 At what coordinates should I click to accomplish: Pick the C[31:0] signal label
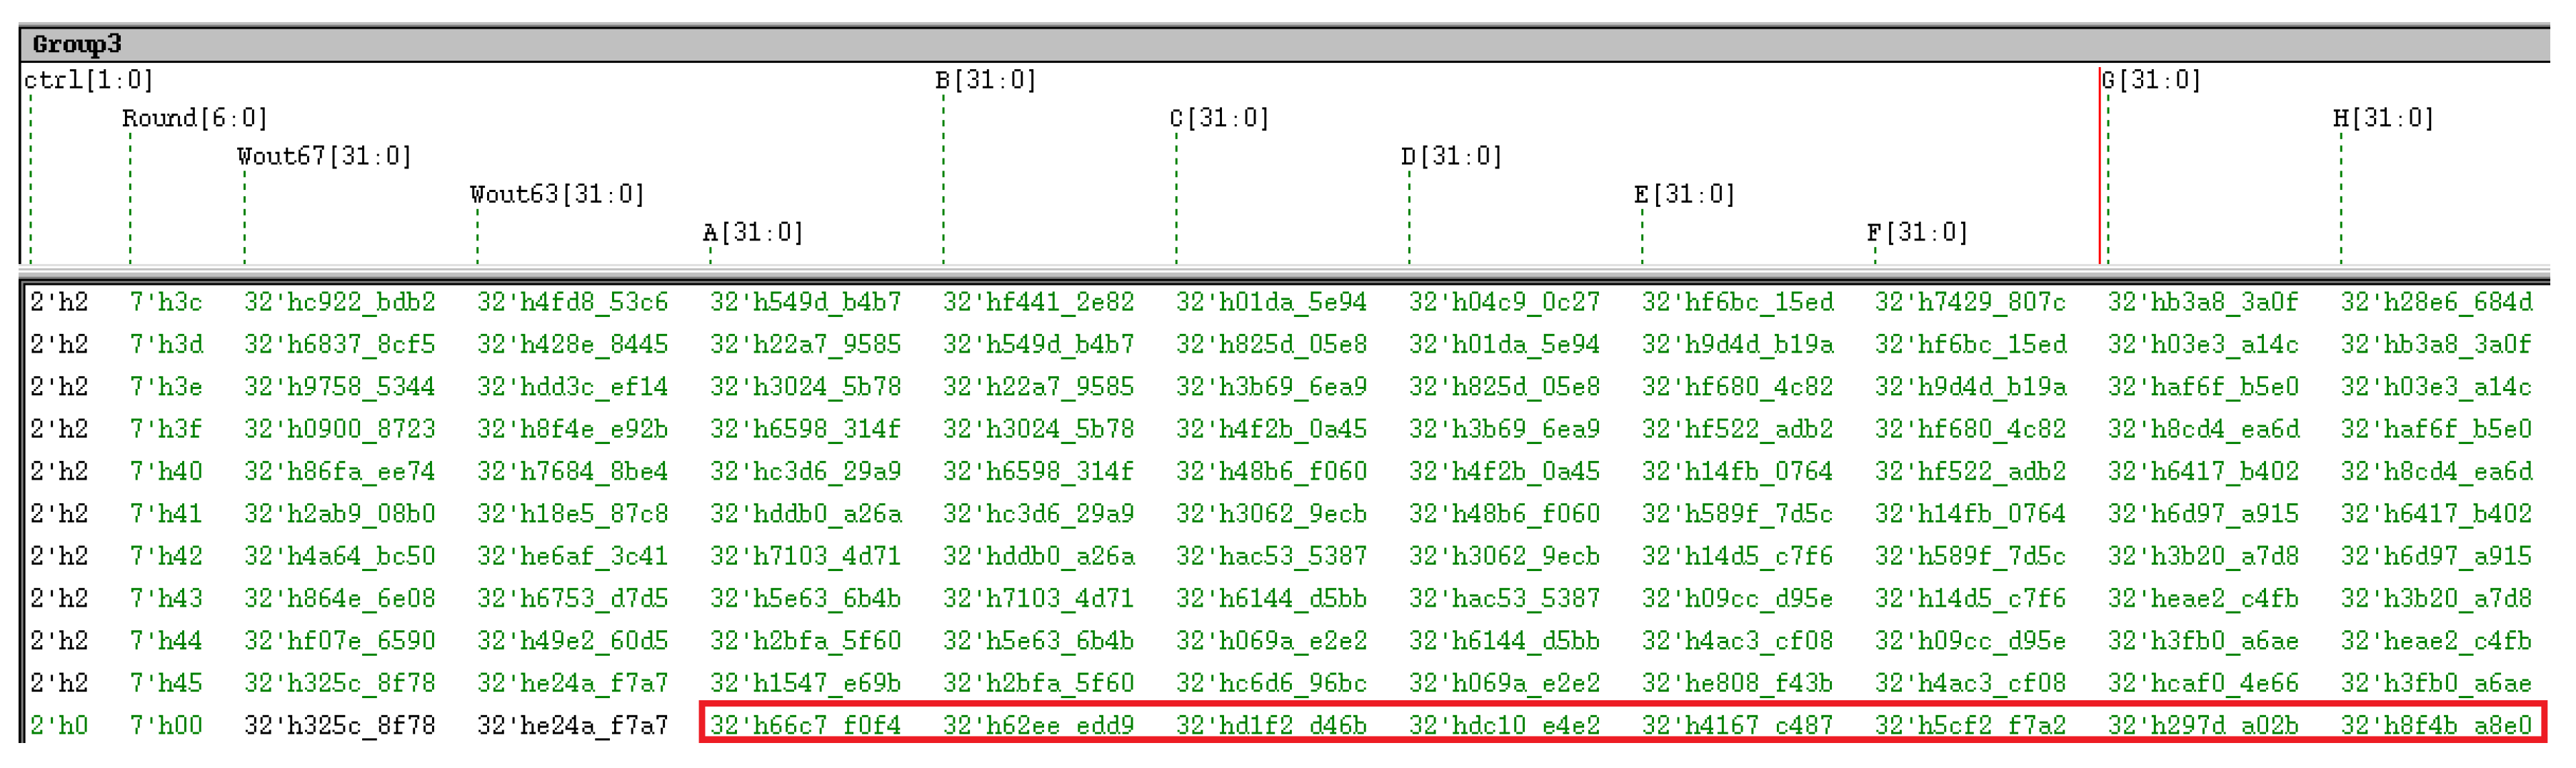coord(1219,118)
